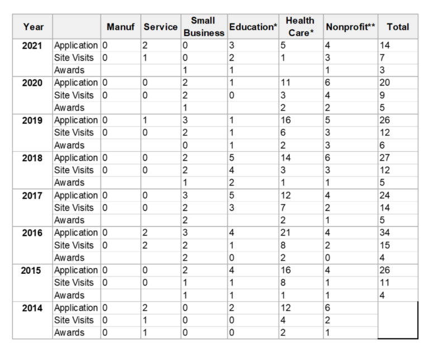Select the 2021 year cell
Viewport: 429px width, 343px height.
point(32,46)
